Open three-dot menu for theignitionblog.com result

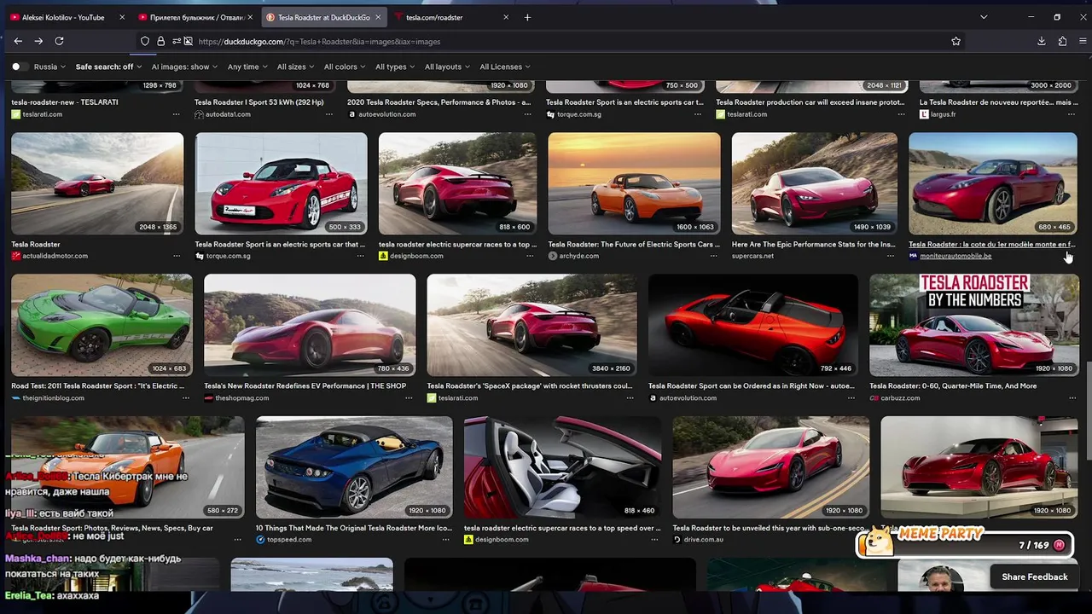click(186, 398)
